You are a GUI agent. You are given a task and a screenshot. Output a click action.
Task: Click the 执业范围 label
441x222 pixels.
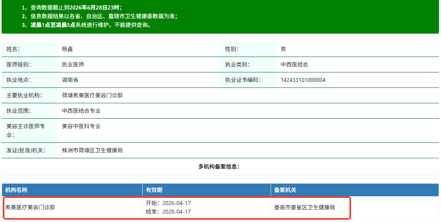pos(19,111)
